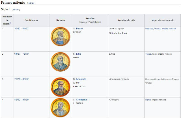Open the portrait thumbnail of S. Clemente I
Screen dimensions: 181x118
[61, 108]
